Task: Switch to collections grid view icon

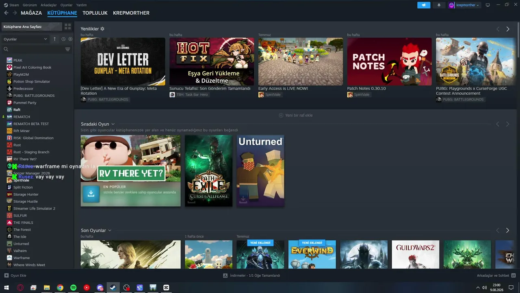Action: [67, 26]
